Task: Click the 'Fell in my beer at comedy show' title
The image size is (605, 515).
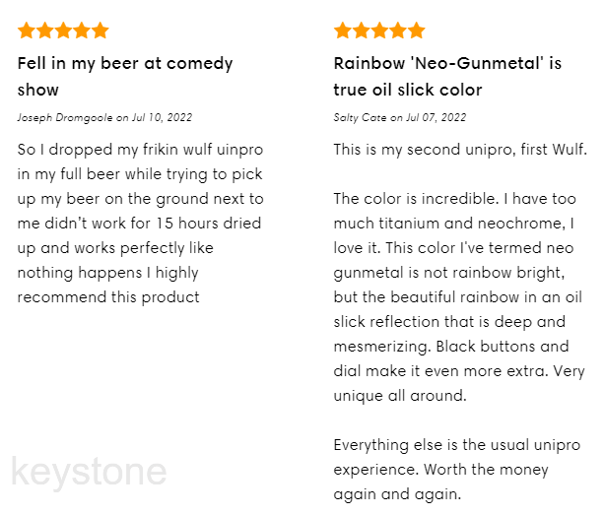Action: (125, 77)
